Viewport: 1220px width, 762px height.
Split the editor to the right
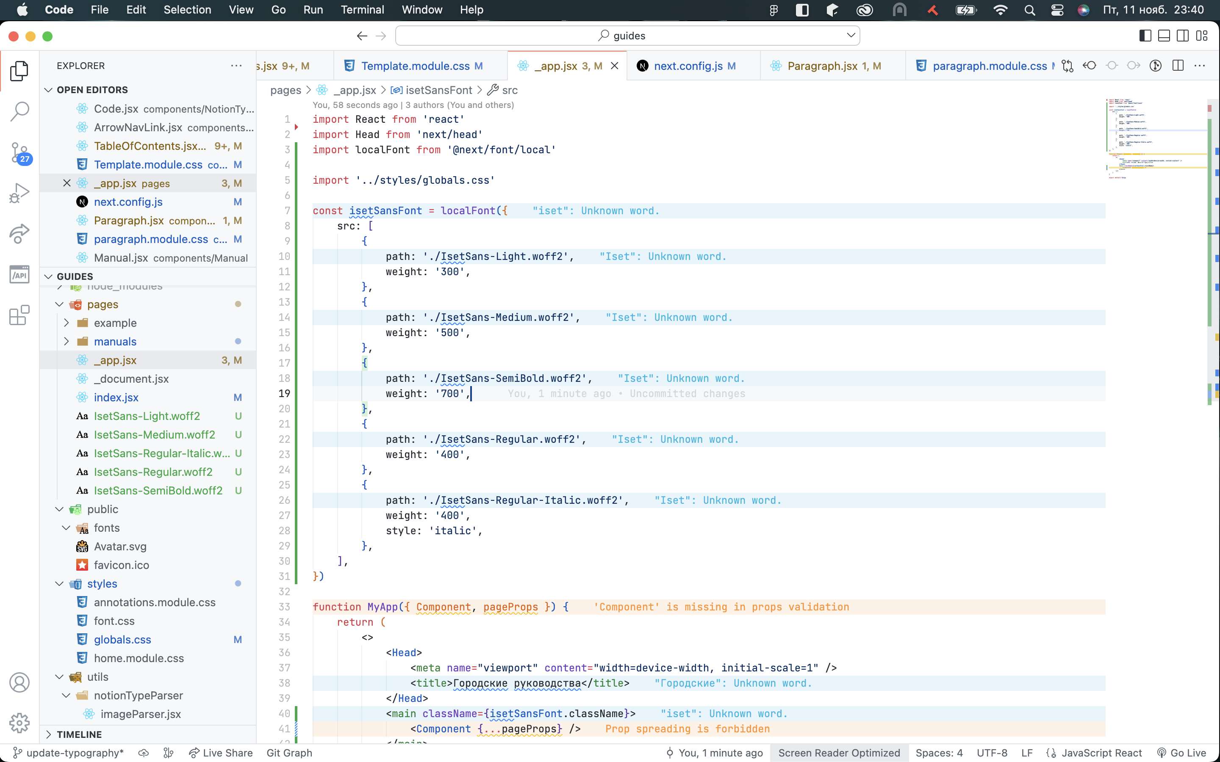coord(1178,66)
